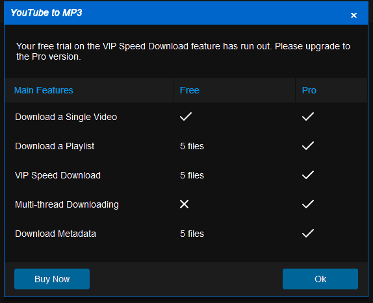This screenshot has height=303, width=373.
Task: Click the Free X mark for Multi-thread Downloading
Action: pyautogui.click(x=184, y=204)
